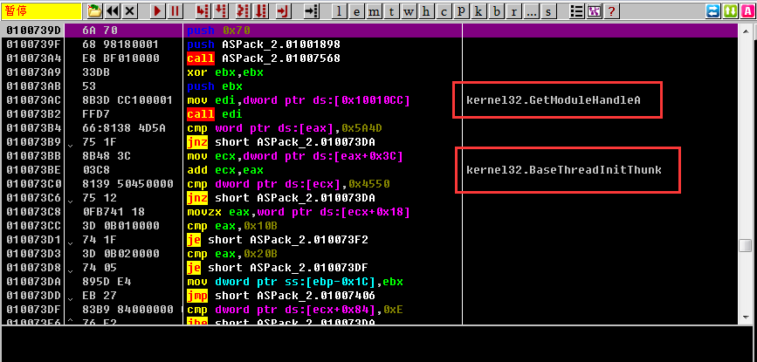
Task: Click the Step into icon
Action: (202, 11)
